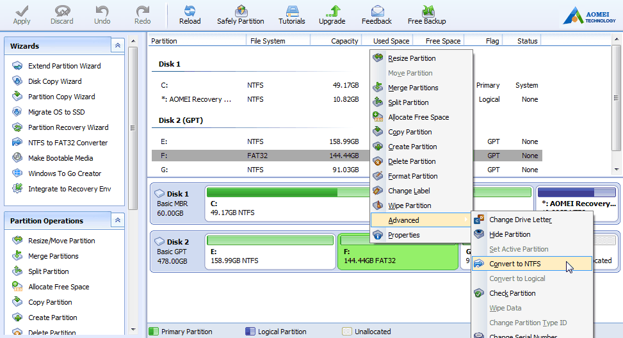Click the F: 144.44GB FAT32 disk map block
The width and height of the screenshot is (623, 338).
pyautogui.click(x=398, y=252)
